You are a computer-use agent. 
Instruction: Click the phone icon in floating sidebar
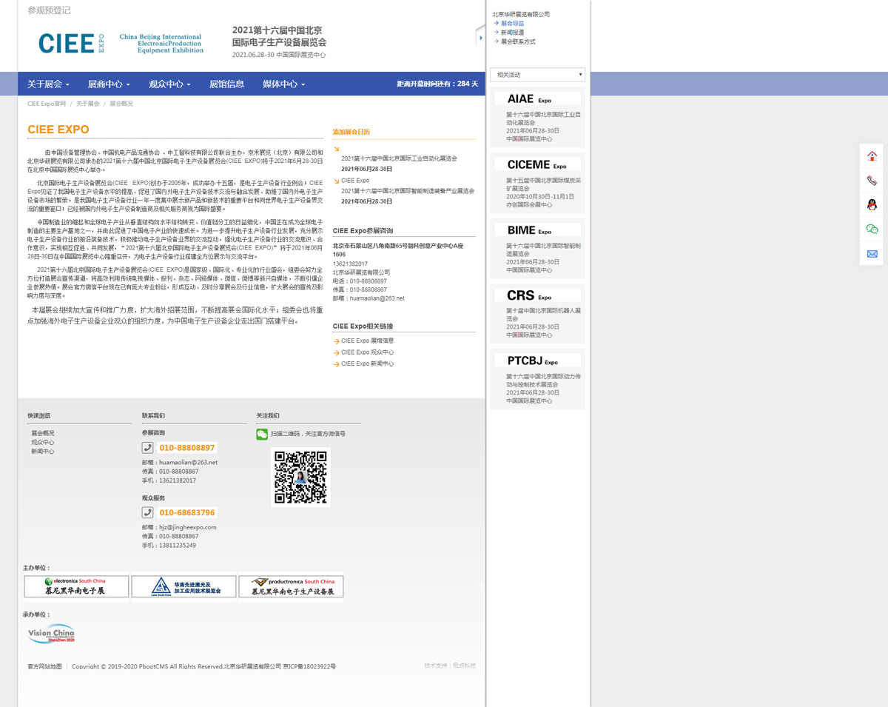tap(872, 180)
